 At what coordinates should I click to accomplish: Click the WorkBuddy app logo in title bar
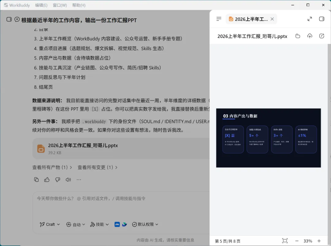pos(6,5)
